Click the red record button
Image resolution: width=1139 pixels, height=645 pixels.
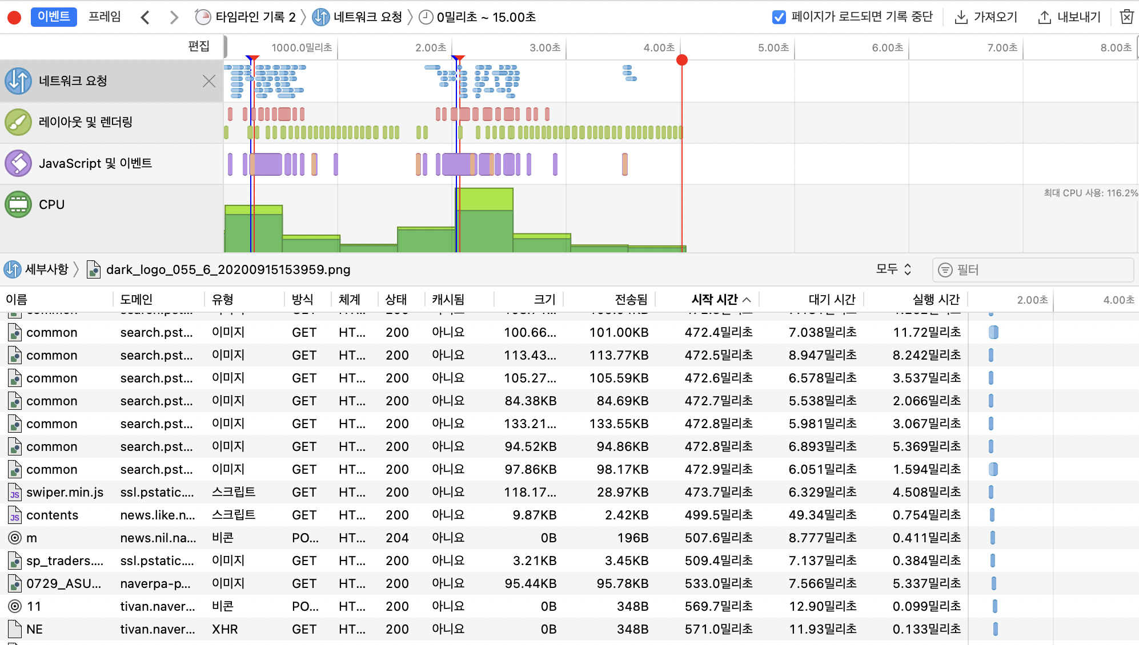[x=14, y=17]
